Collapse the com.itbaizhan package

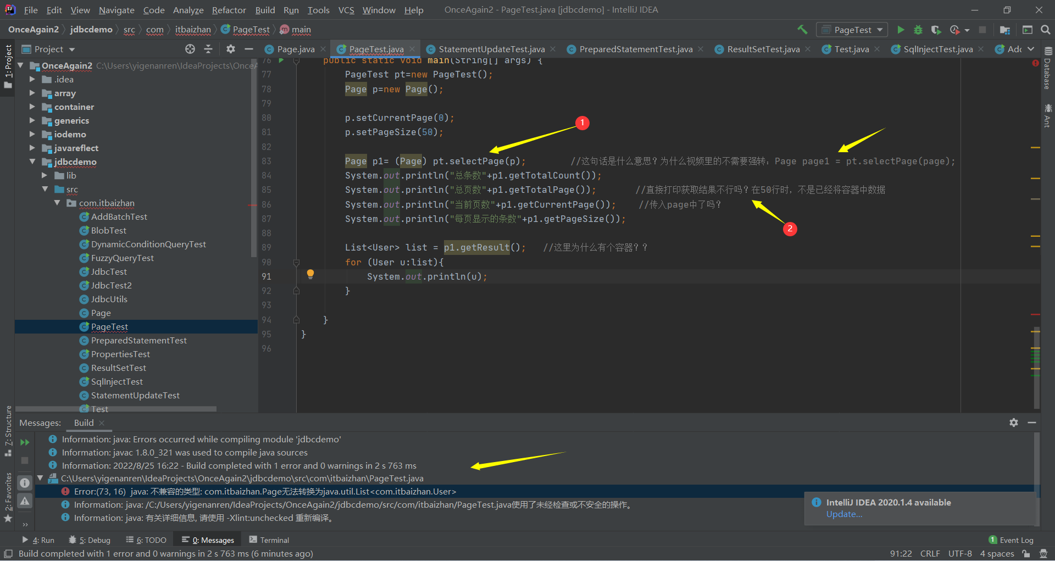pos(57,203)
